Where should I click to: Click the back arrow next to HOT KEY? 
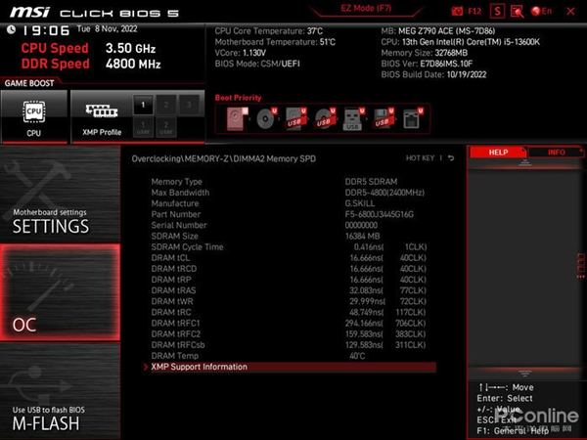tap(451, 158)
